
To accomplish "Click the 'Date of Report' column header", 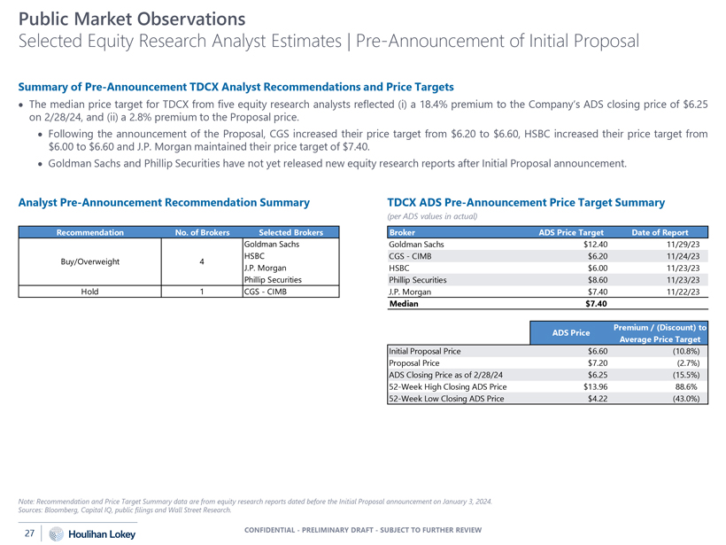I will tap(660, 233).
